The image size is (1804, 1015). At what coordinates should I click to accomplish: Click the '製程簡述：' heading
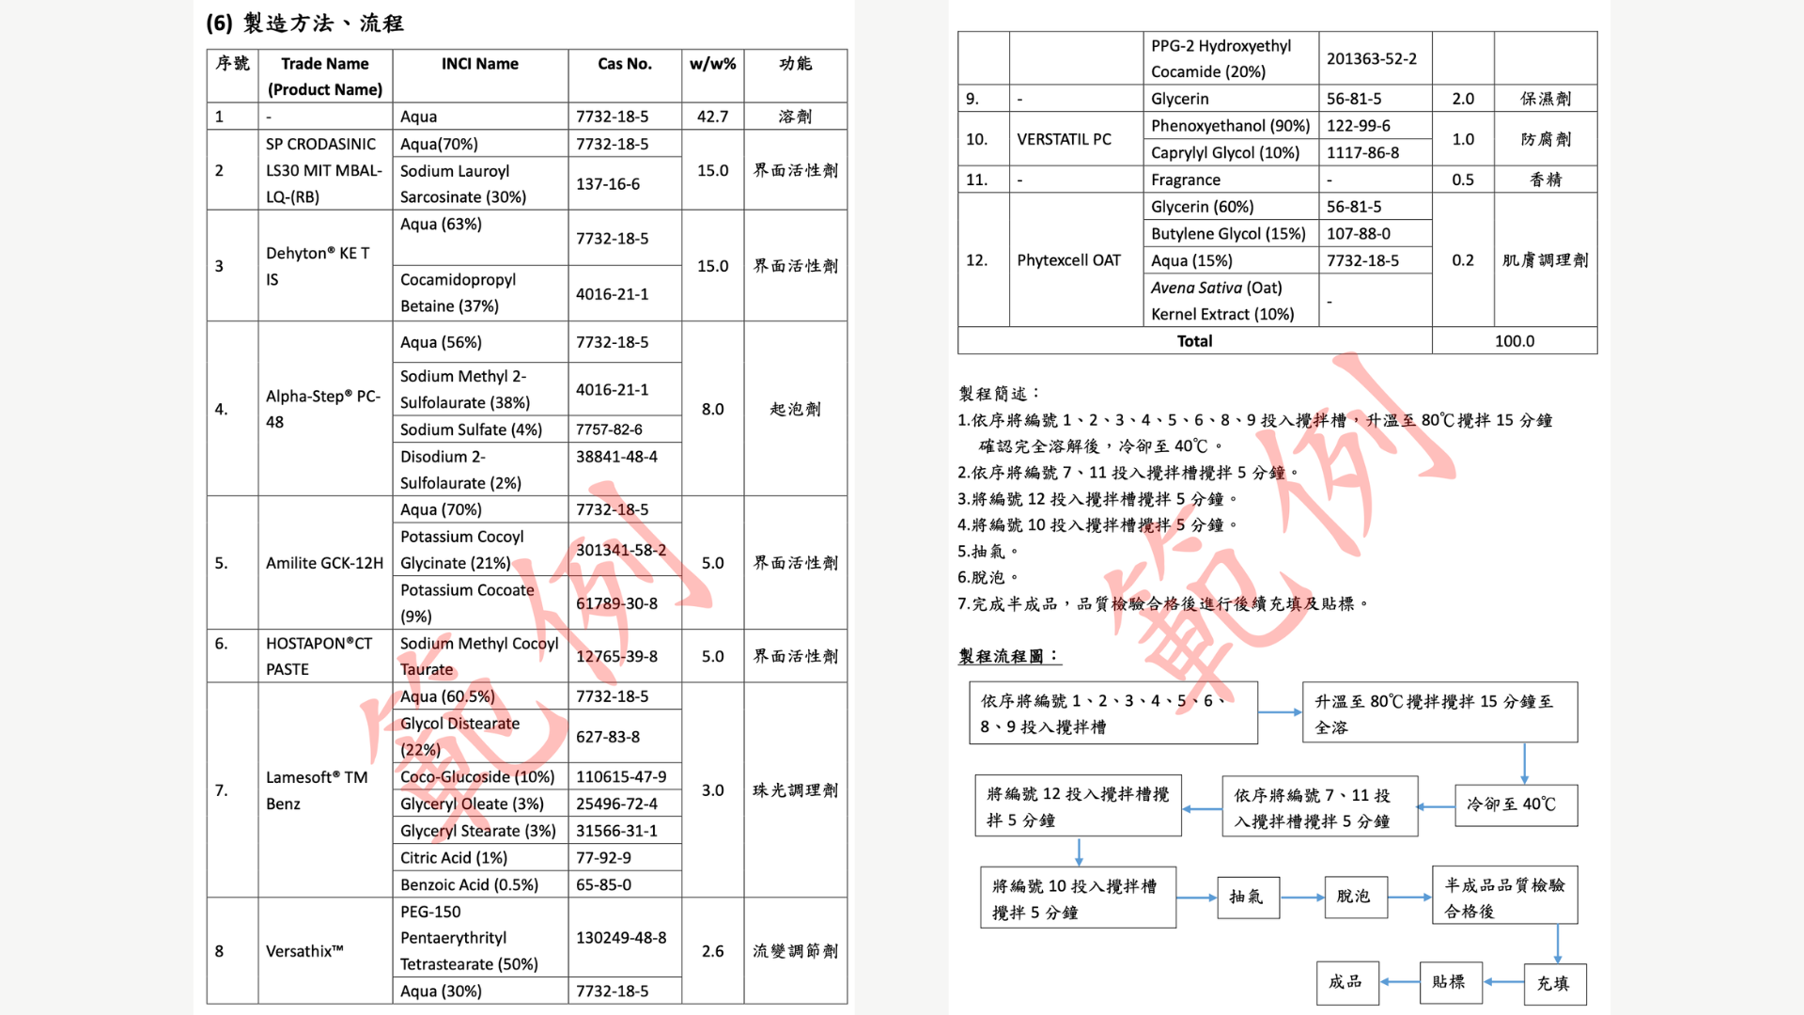1000,394
